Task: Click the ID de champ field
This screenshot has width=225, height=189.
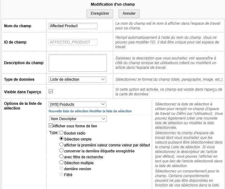Action: (73, 42)
